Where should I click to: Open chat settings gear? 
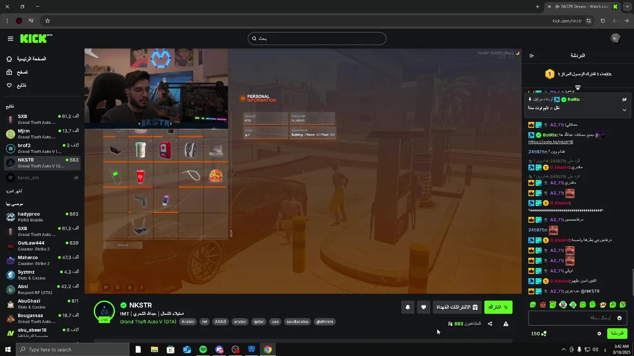click(x=599, y=334)
